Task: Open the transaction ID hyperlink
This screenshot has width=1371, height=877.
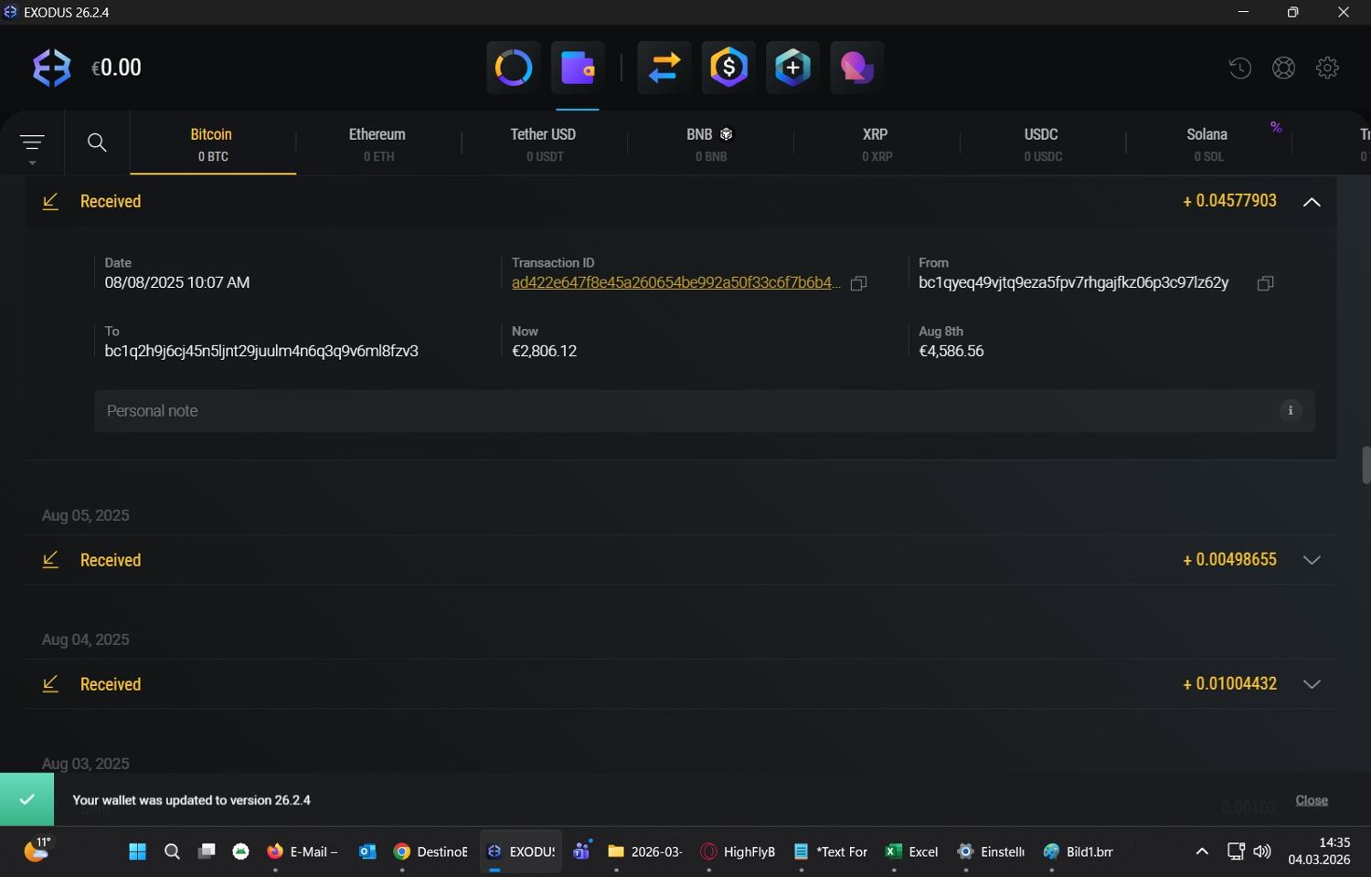Action: [675, 283]
